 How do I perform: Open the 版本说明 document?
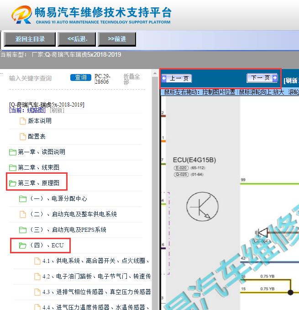pos(40,121)
